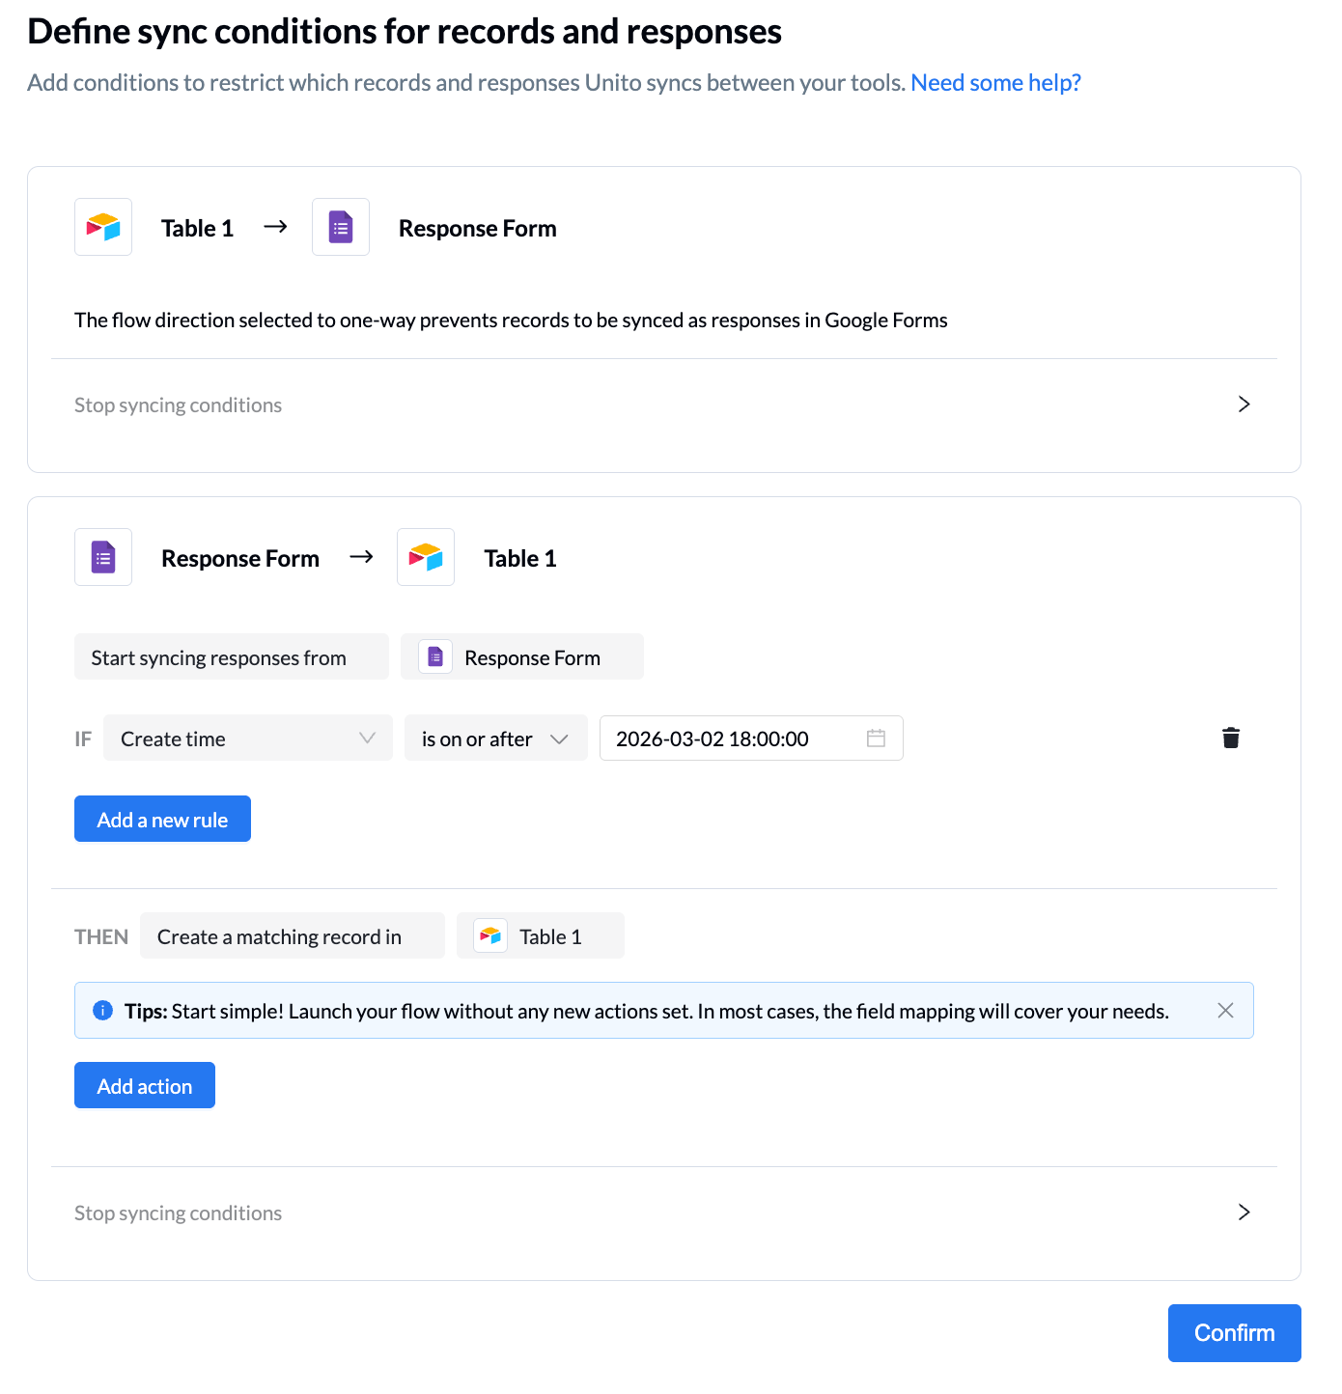Click Airtable icon in first flow header
Image resolution: width=1342 pixels, height=1394 pixels.
point(103,227)
